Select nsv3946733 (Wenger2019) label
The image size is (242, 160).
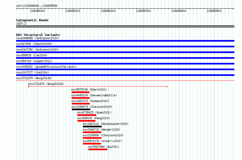coord(101,130)
